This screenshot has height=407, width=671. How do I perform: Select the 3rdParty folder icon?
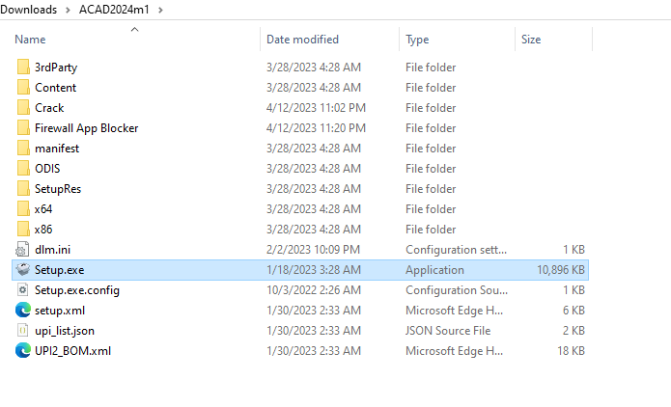(23, 68)
